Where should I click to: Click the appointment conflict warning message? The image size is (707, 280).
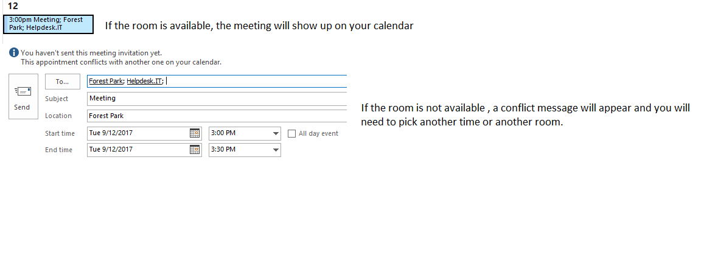click(x=121, y=62)
